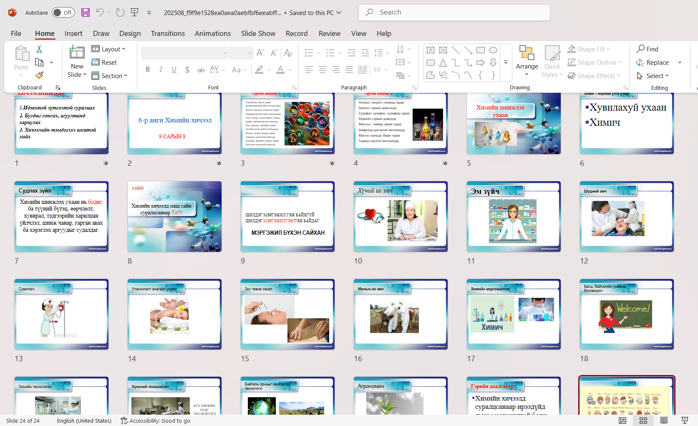Click the Paste clipboard icon
The image size is (698, 426).
click(x=21, y=54)
